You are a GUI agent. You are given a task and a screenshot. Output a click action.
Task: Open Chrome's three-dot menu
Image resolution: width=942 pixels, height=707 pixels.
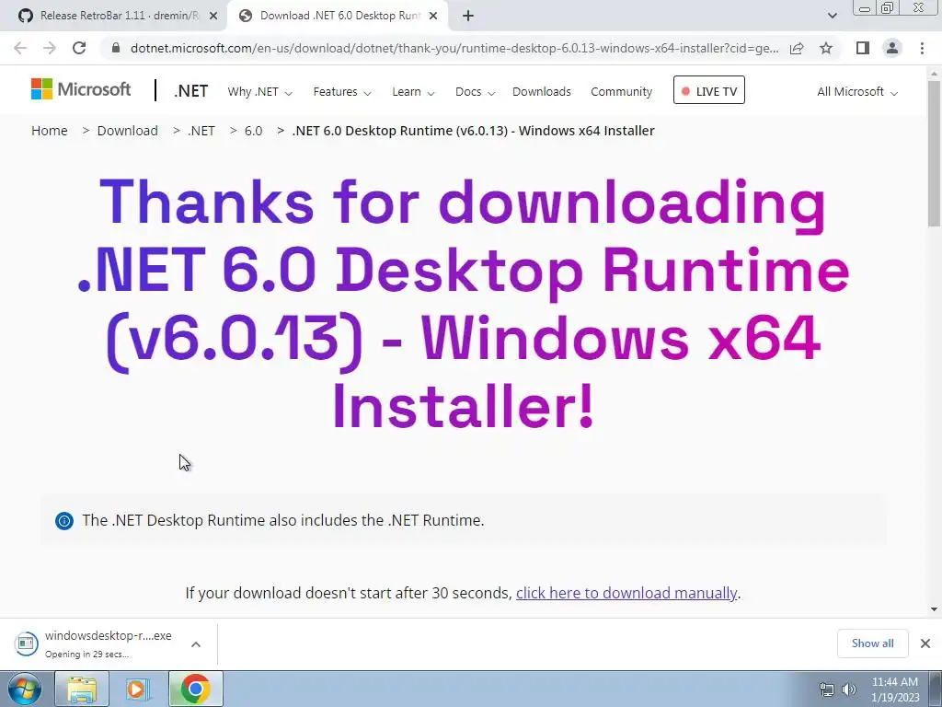pos(922,48)
